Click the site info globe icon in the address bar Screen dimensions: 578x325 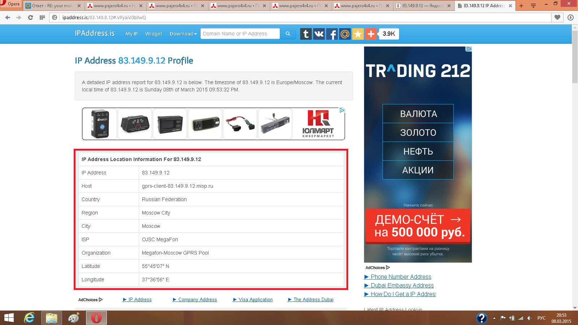click(x=55, y=17)
